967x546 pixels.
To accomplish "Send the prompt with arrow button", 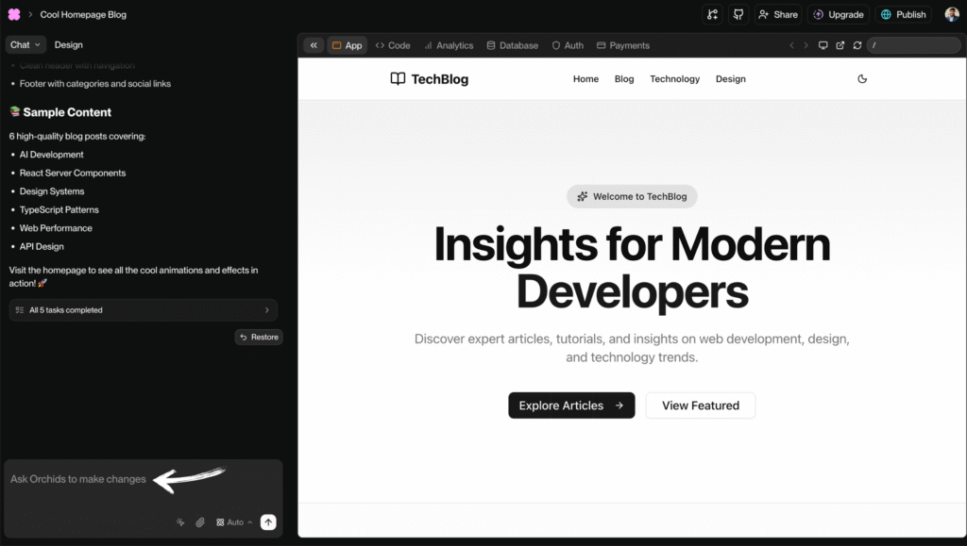I will click(x=268, y=522).
